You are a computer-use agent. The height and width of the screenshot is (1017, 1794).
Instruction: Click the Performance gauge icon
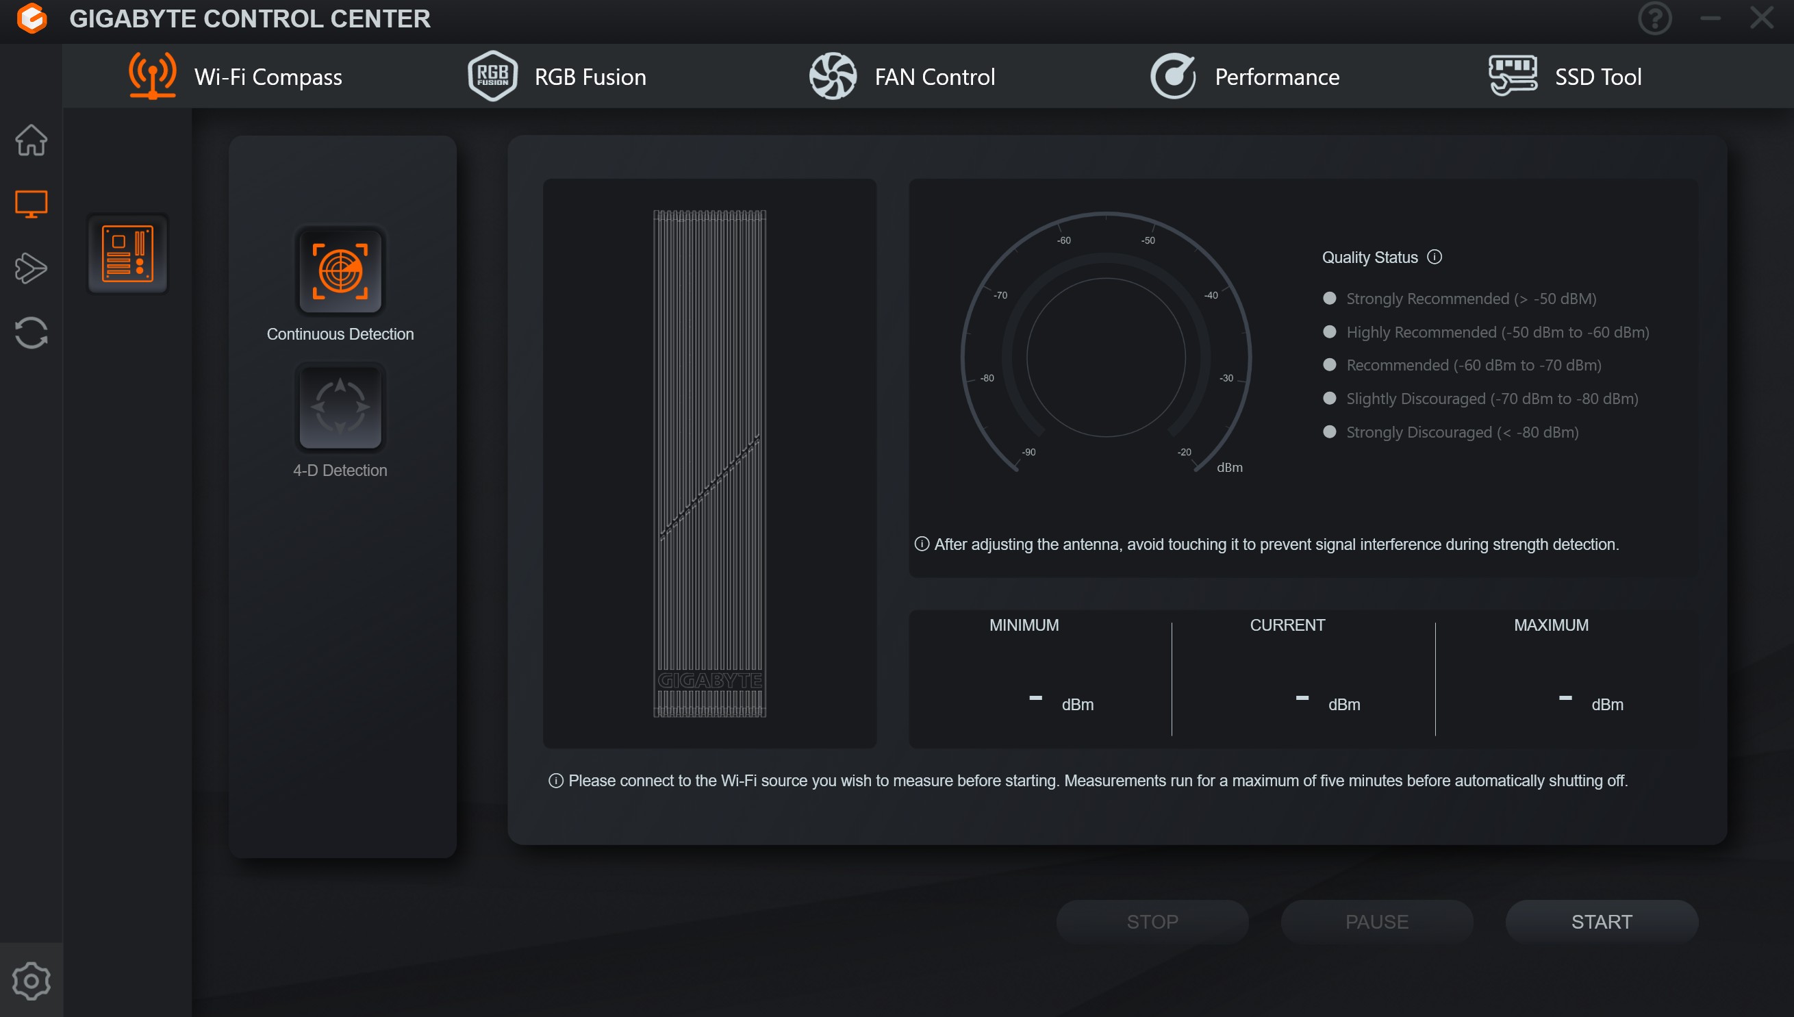[x=1172, y=75]
